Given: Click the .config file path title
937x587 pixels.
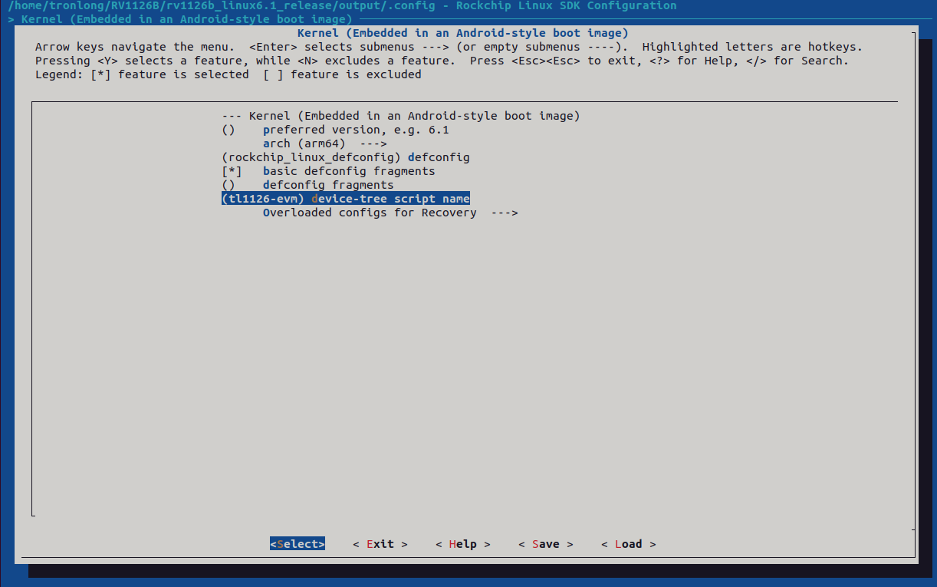Looking at the screenshot, I should [x=342, y=6].
